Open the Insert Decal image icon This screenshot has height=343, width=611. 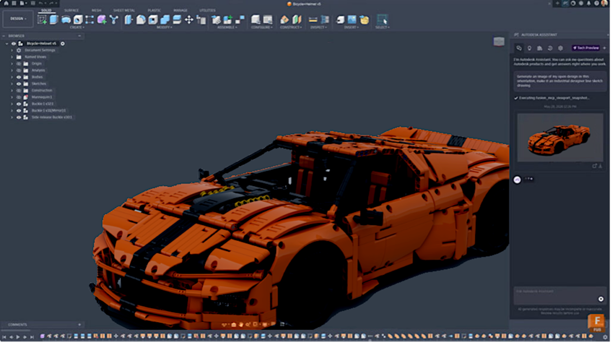coord(352,19)
